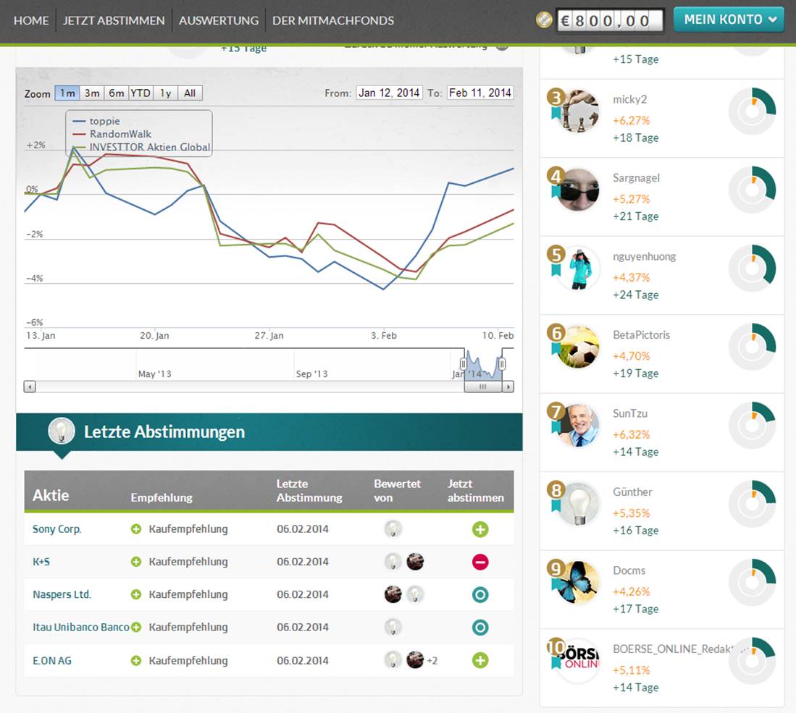Screen dimensions: 796x713
Task: Open the MEIN KONTO dropdown
Action: tap(729, 20)
